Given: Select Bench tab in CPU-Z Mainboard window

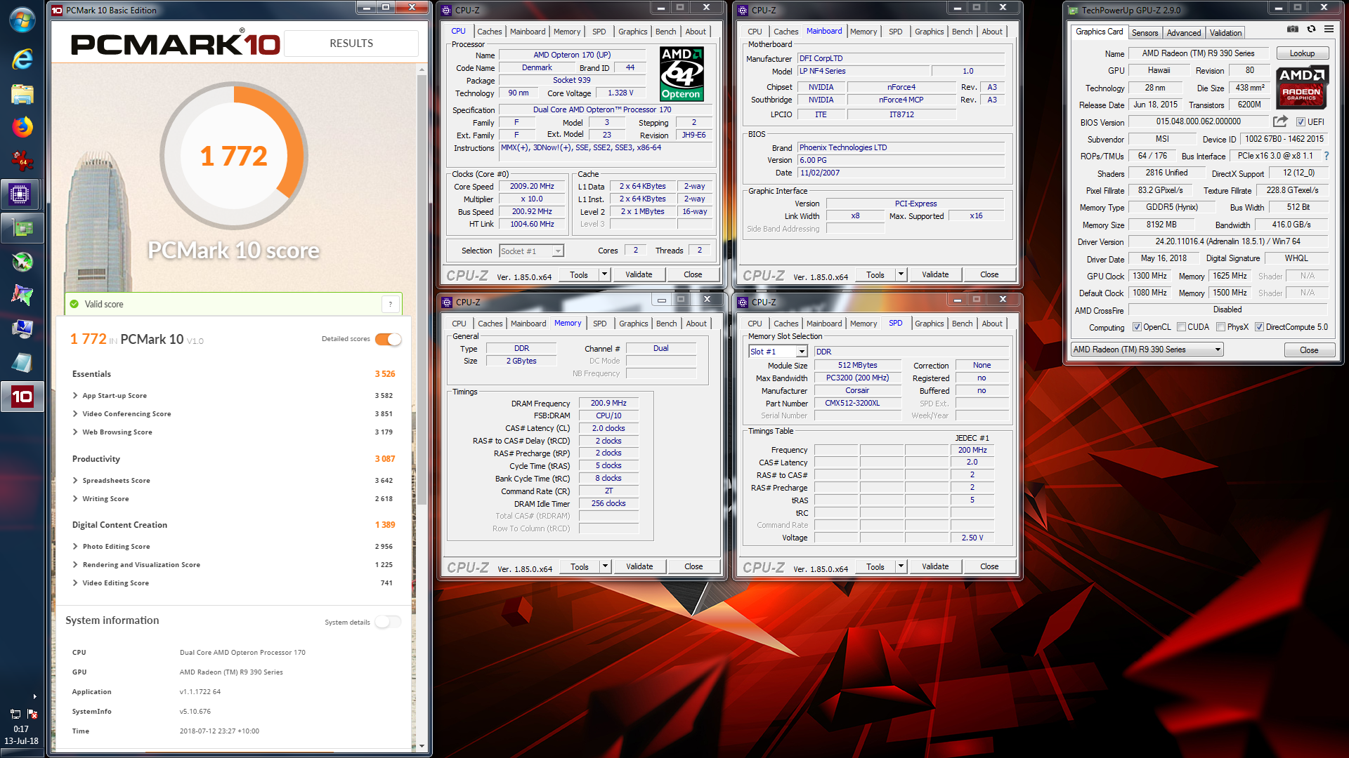Looking at the screenshot, I should coord(962,32).
